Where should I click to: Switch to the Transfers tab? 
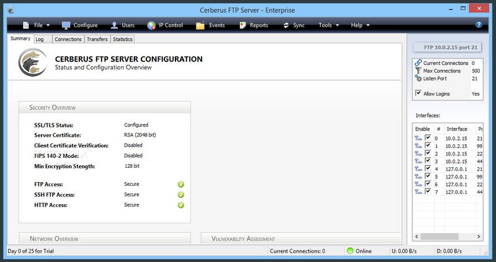pos(97,39)
